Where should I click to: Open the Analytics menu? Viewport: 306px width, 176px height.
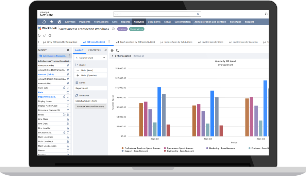(x=139, y=22)
